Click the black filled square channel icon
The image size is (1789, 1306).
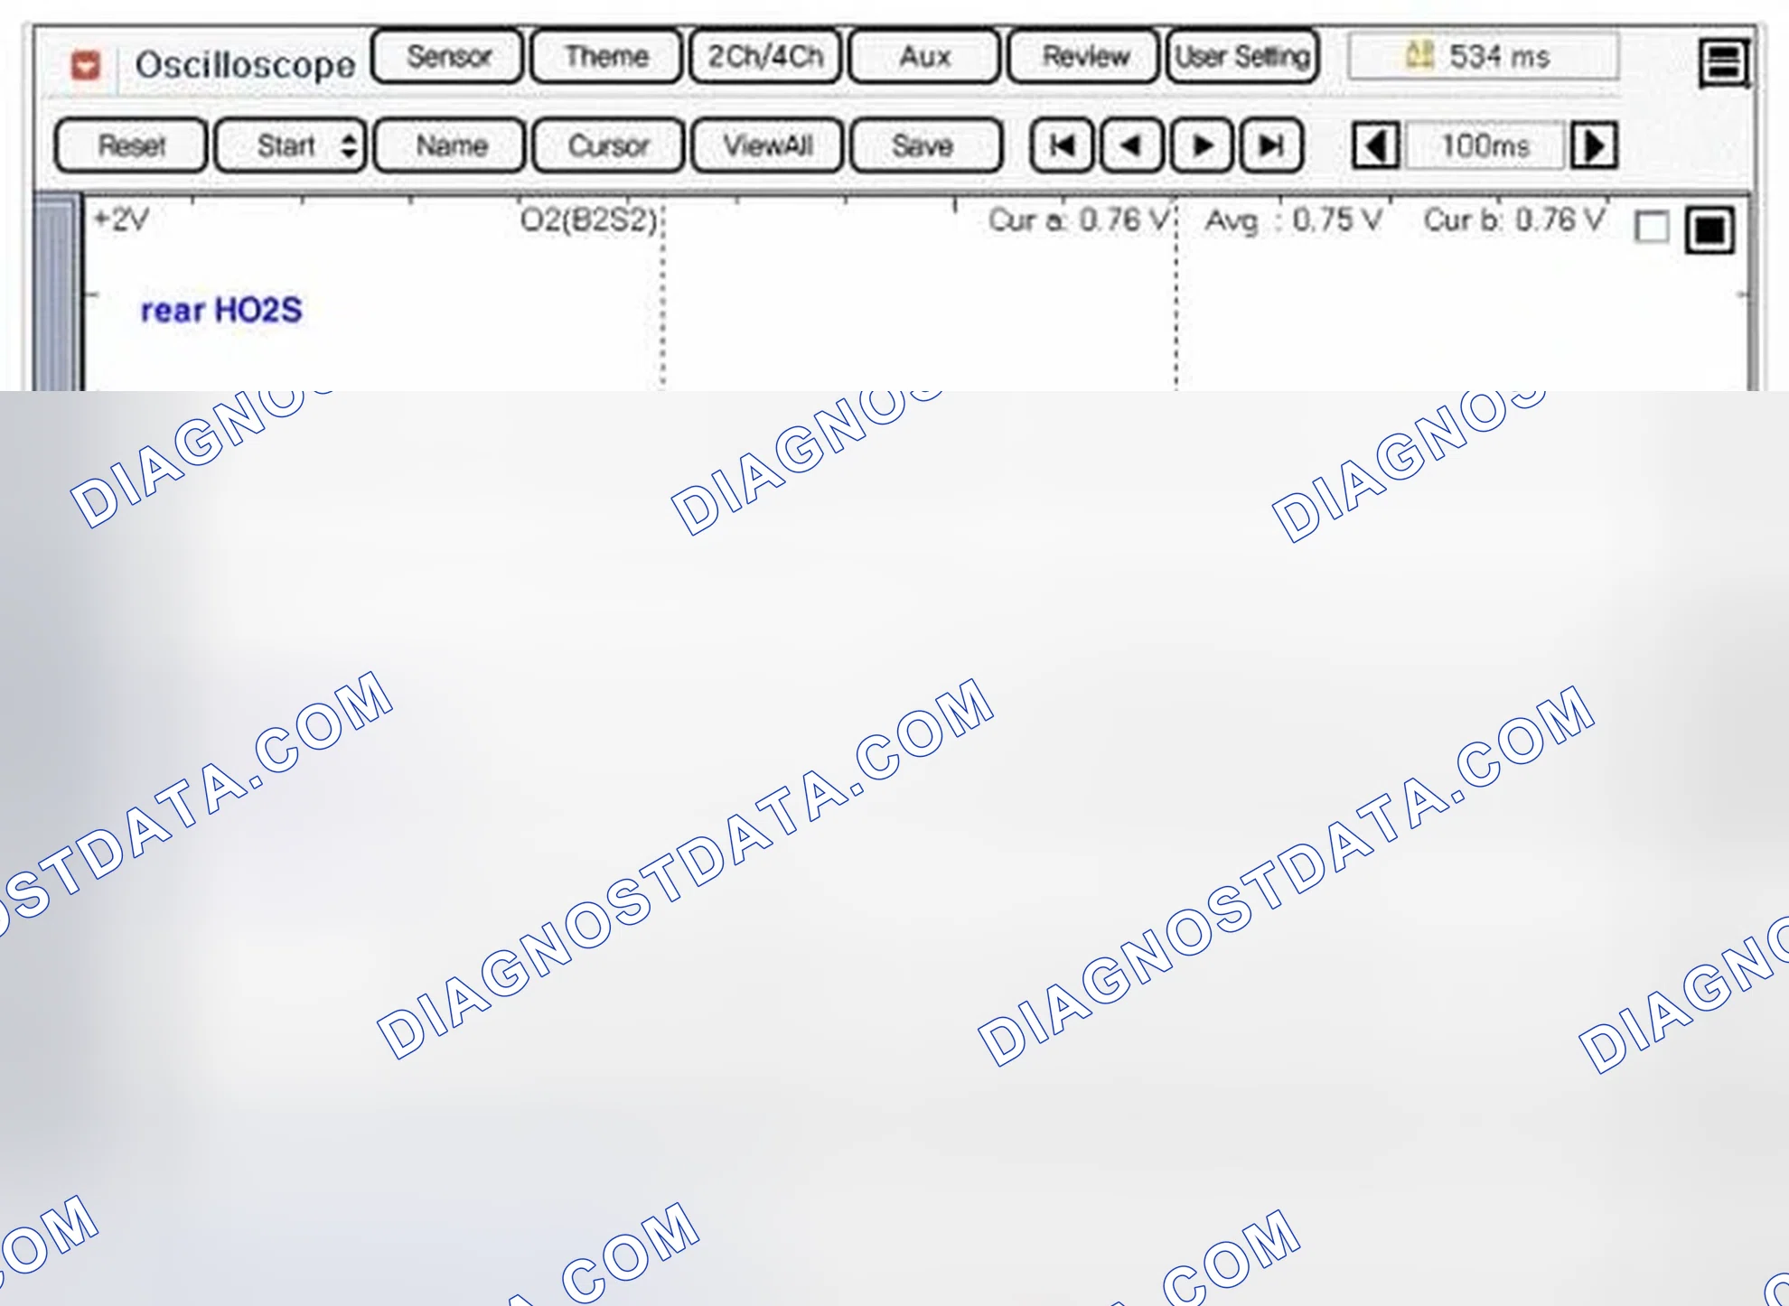(x=1709, y=229)
